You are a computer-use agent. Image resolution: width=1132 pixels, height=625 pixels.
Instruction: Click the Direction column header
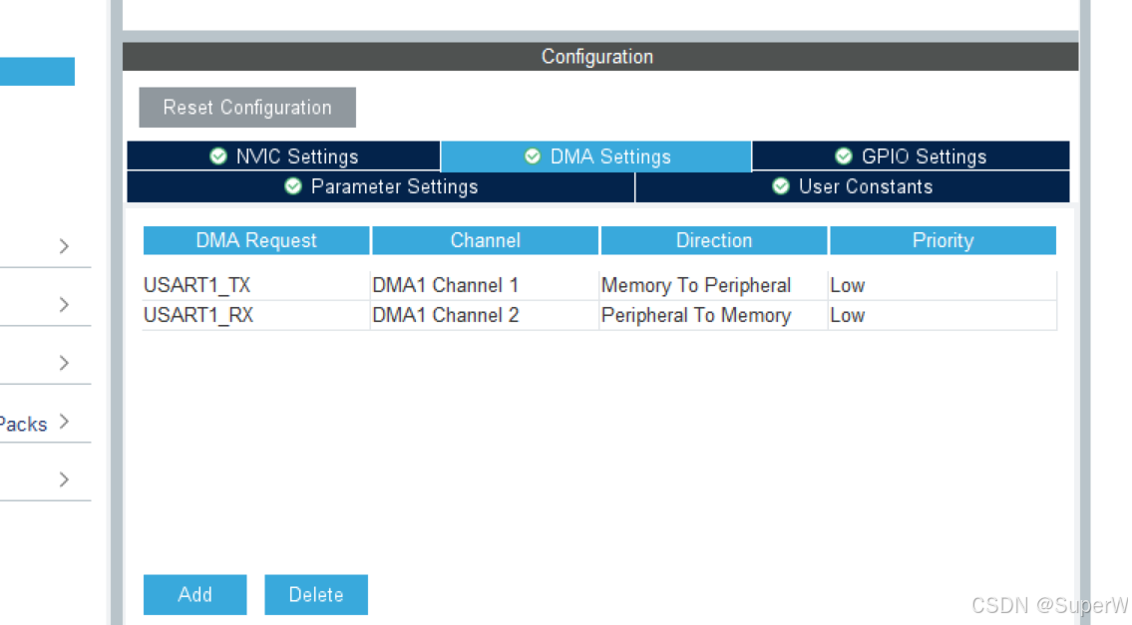click(714, 240)
